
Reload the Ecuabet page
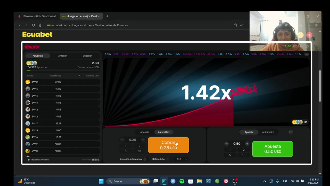click(x=33, y=25)
